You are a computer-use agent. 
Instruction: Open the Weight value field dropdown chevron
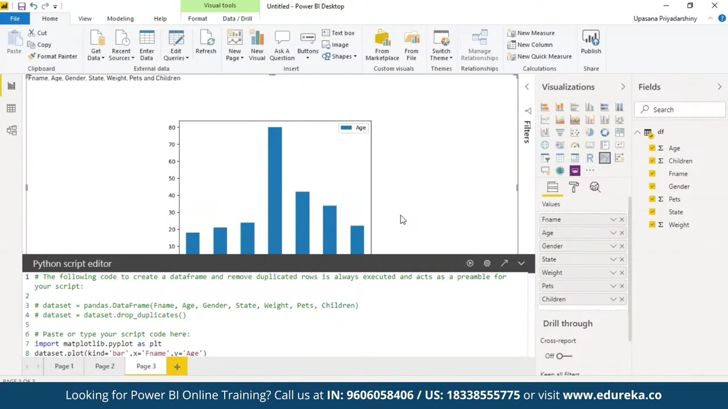(613, 273)
